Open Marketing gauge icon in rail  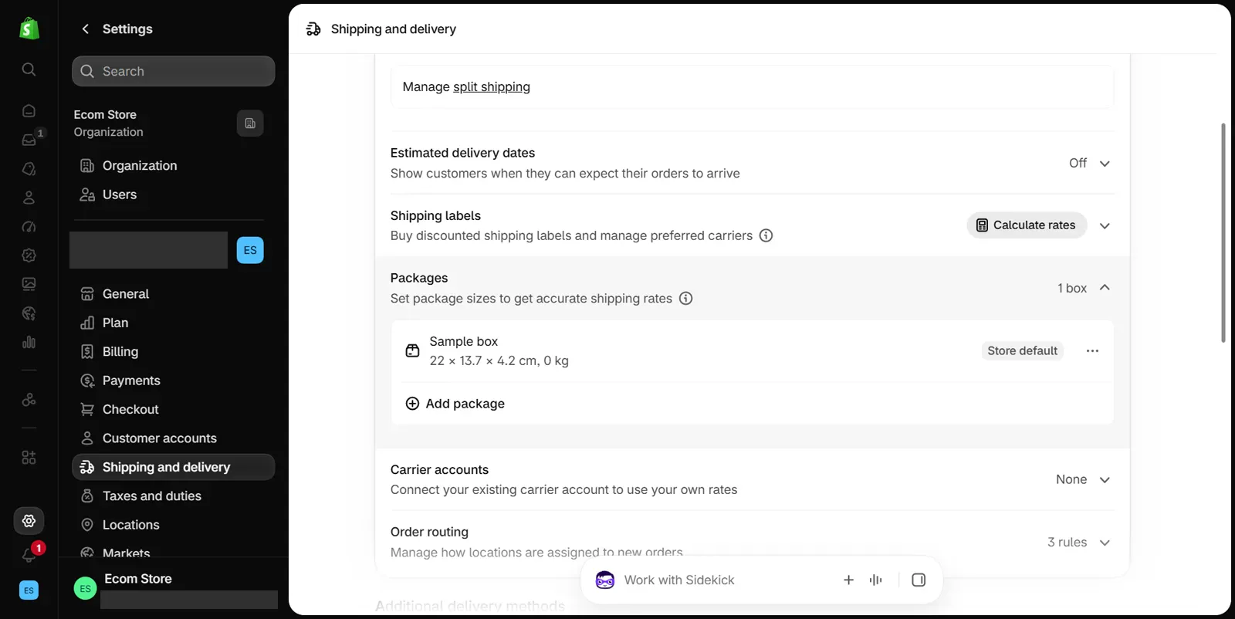29,226
